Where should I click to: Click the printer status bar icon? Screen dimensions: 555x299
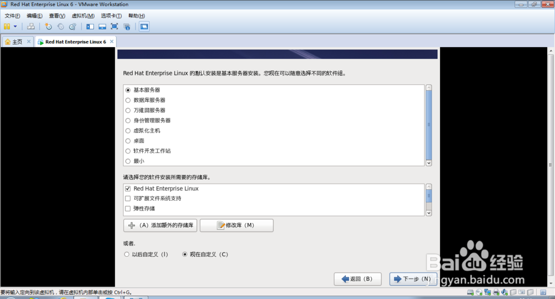tap(496, 292)
